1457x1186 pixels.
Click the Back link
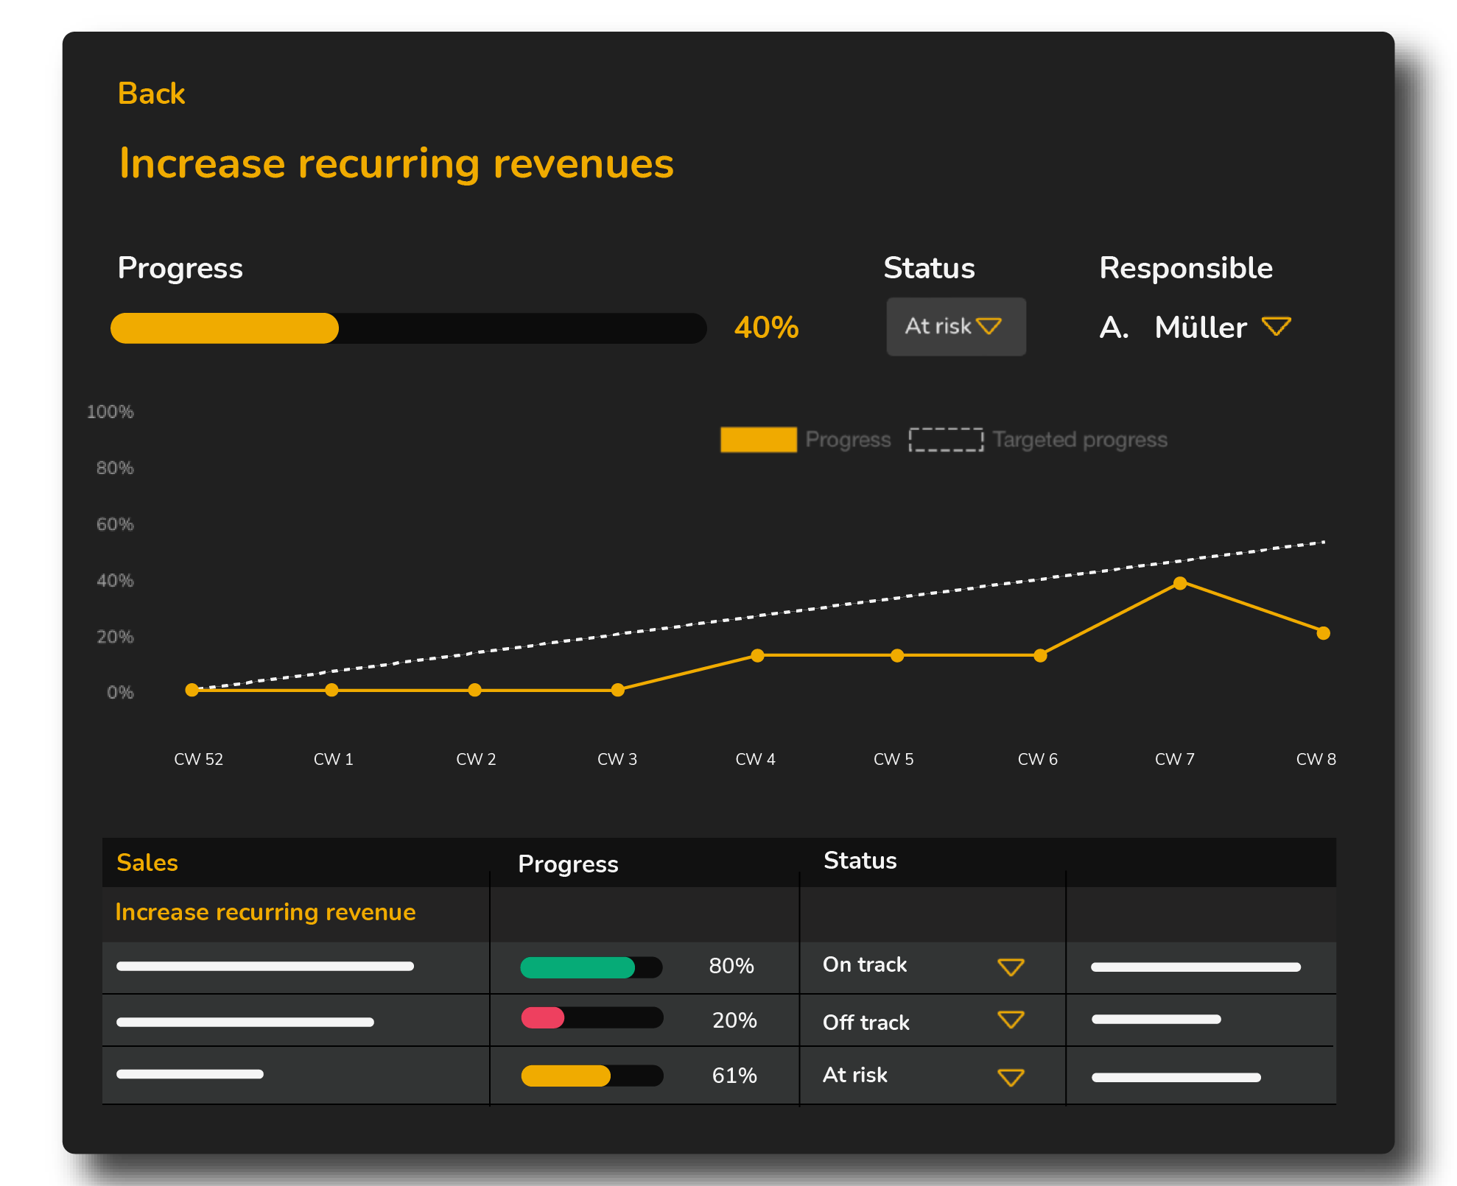(x=151, y=93)
